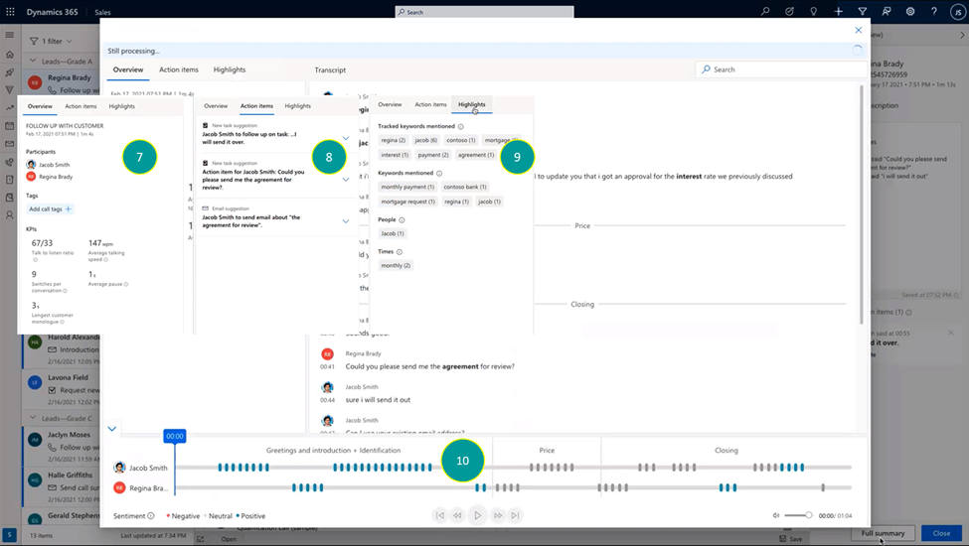Click the rewind playback icon
The height and width of the screenshot is (546, 969).
[x=458, y=515]
